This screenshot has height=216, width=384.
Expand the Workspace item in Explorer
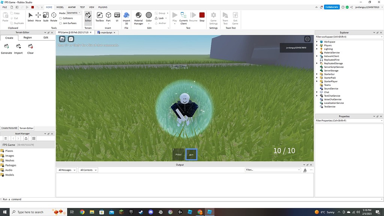(317, 42)
